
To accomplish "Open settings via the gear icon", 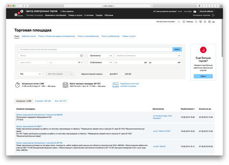I will click(x=205, y=22).
